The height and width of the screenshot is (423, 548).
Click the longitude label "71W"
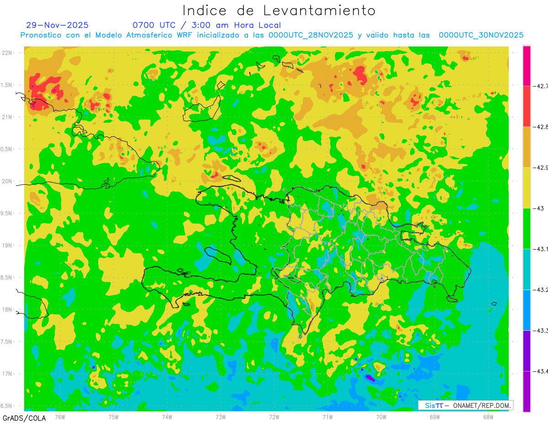tap(327, 417)
